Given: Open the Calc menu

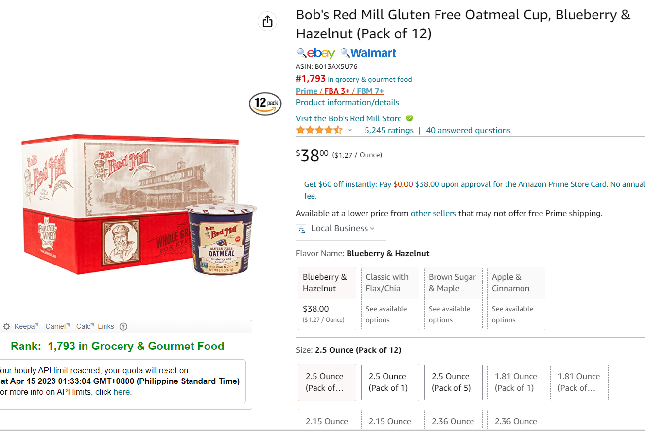Looking at the screenshot, I should click(x=85, y=326).
